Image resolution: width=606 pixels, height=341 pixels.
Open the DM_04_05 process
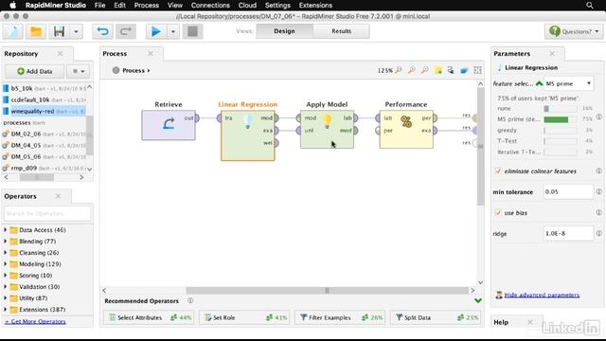45,145
